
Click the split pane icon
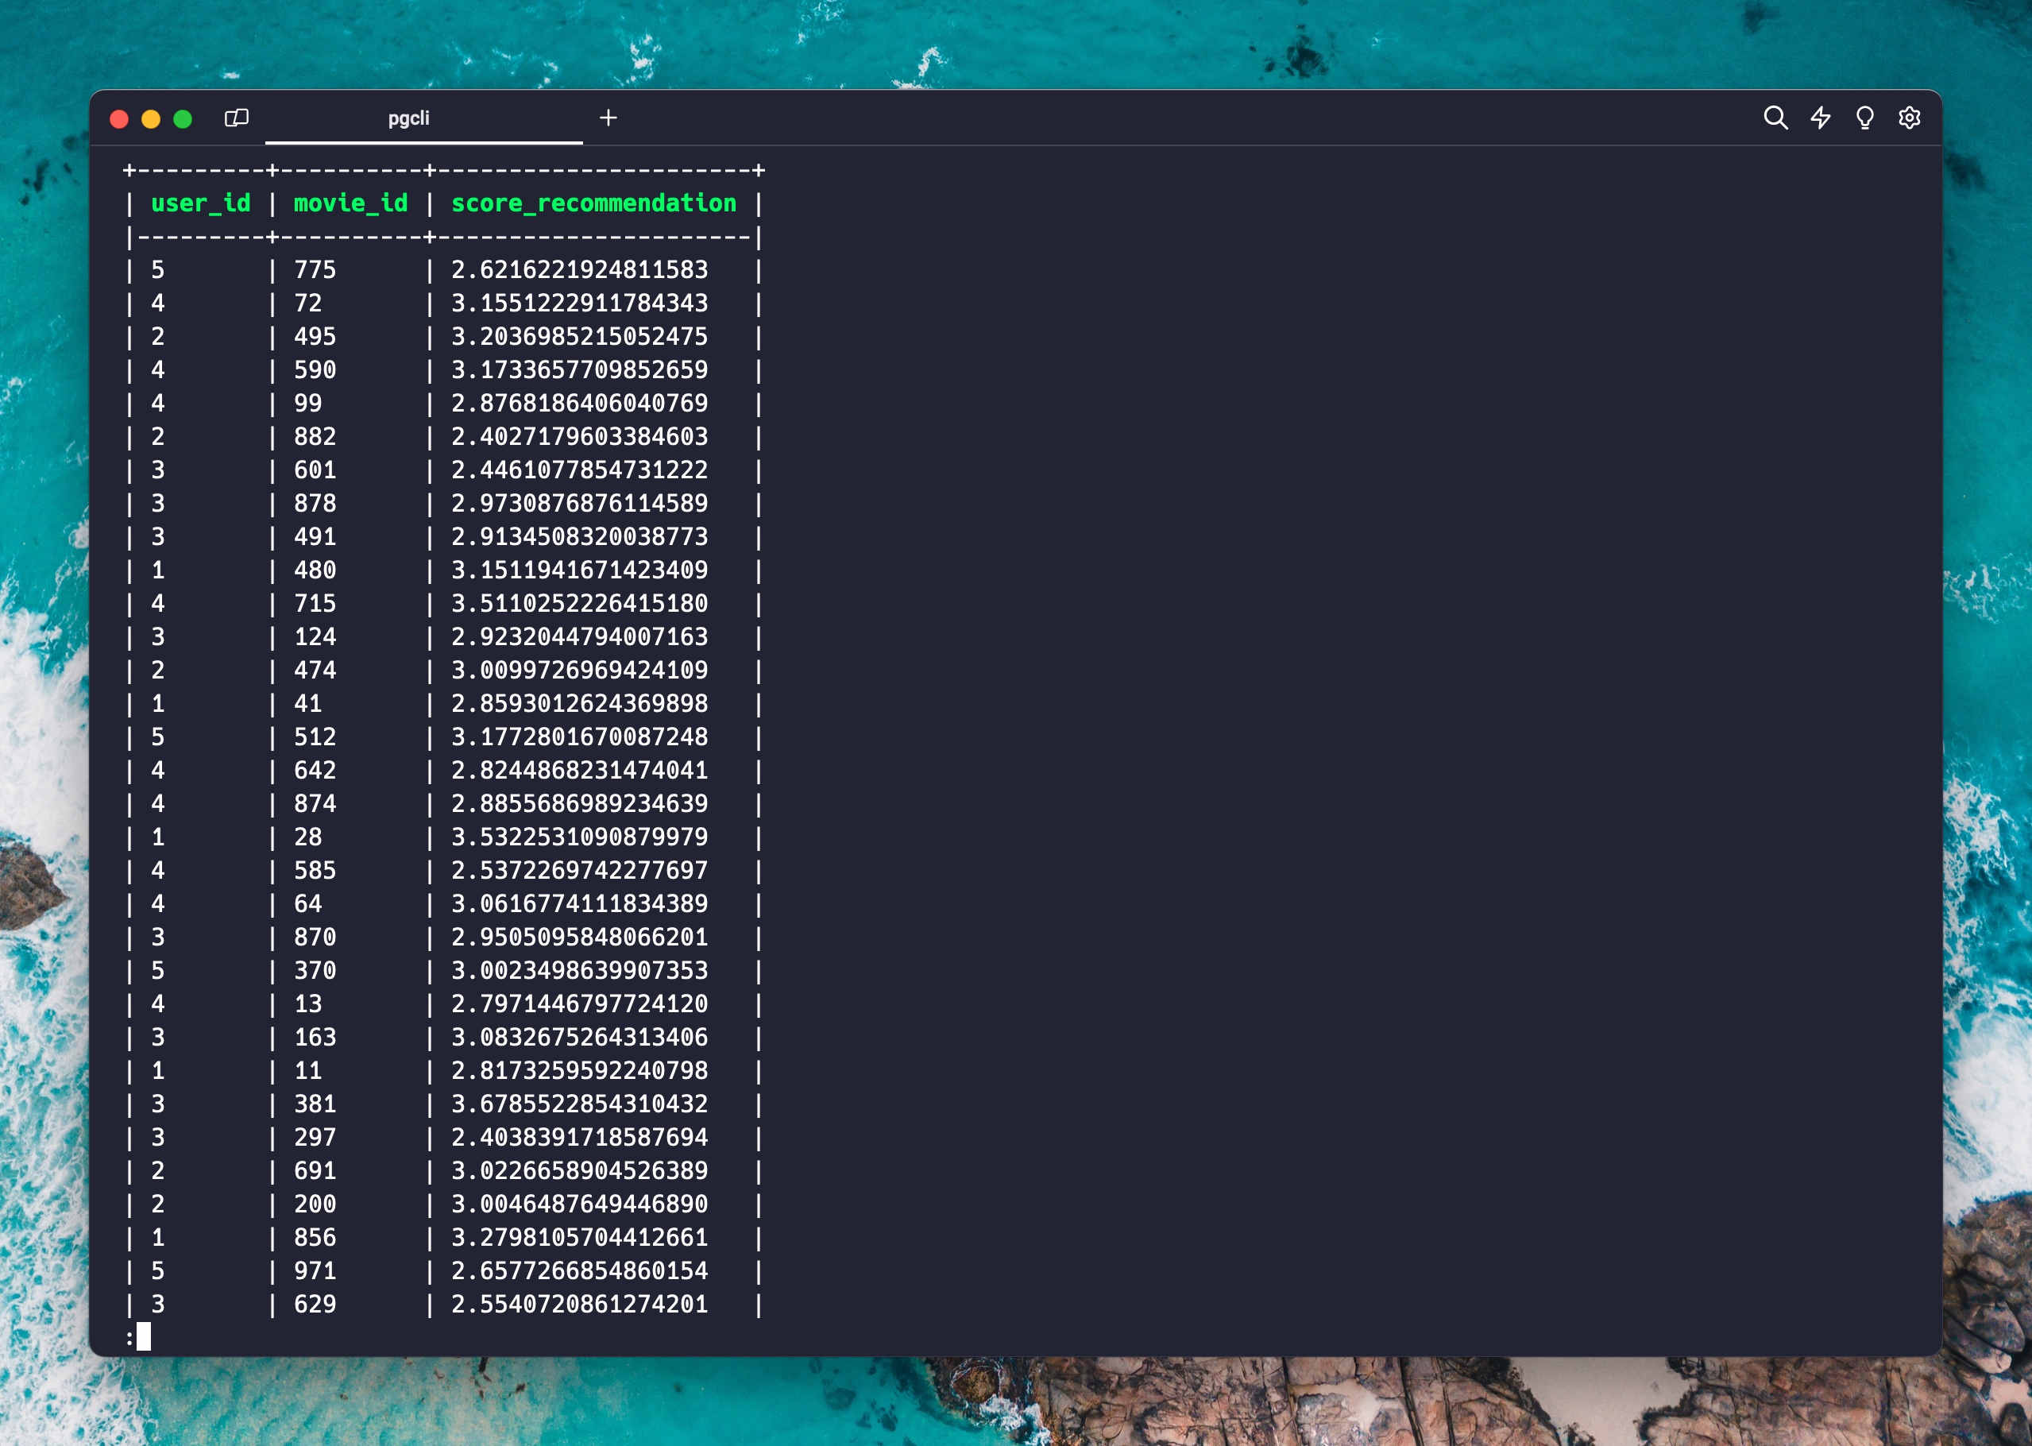(236, 118)
